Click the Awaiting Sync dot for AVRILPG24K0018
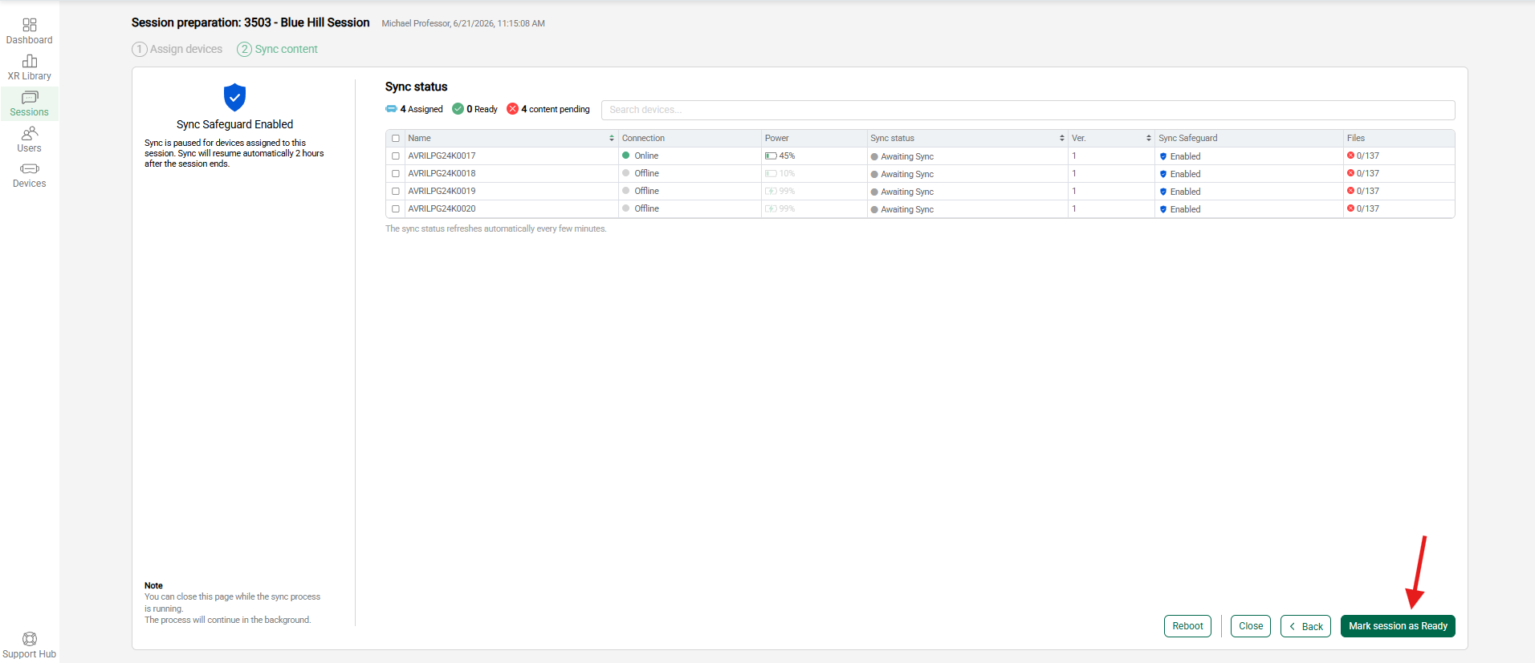The width and height of the screenshot is (1535, 663). coord(874,175)
